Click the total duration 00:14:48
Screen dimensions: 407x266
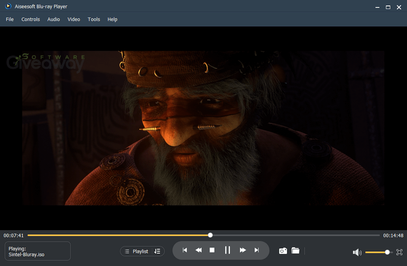point(393,235)
